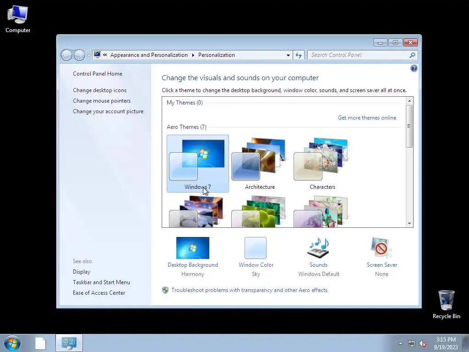Click the Control Panel address bar icon

pos(97,55)
